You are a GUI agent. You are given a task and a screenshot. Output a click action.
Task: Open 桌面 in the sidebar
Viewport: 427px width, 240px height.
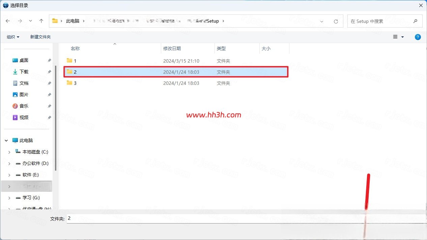click(x=24, y=60)
